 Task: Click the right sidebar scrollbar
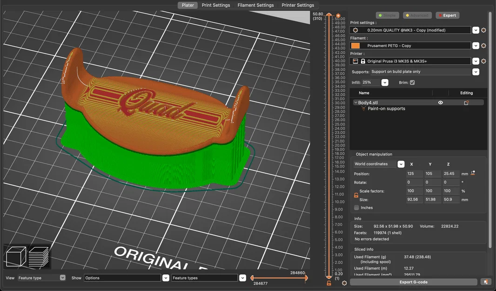[x=490, y=130]
